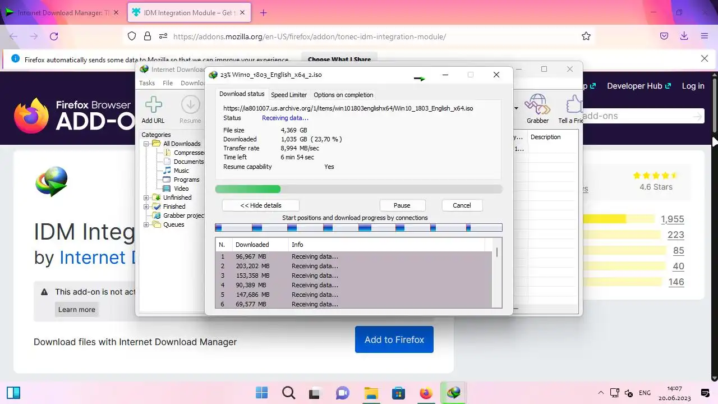Switch to the Speed Limiter tab
Screen dimensions: 718x404
coord(289,95)
